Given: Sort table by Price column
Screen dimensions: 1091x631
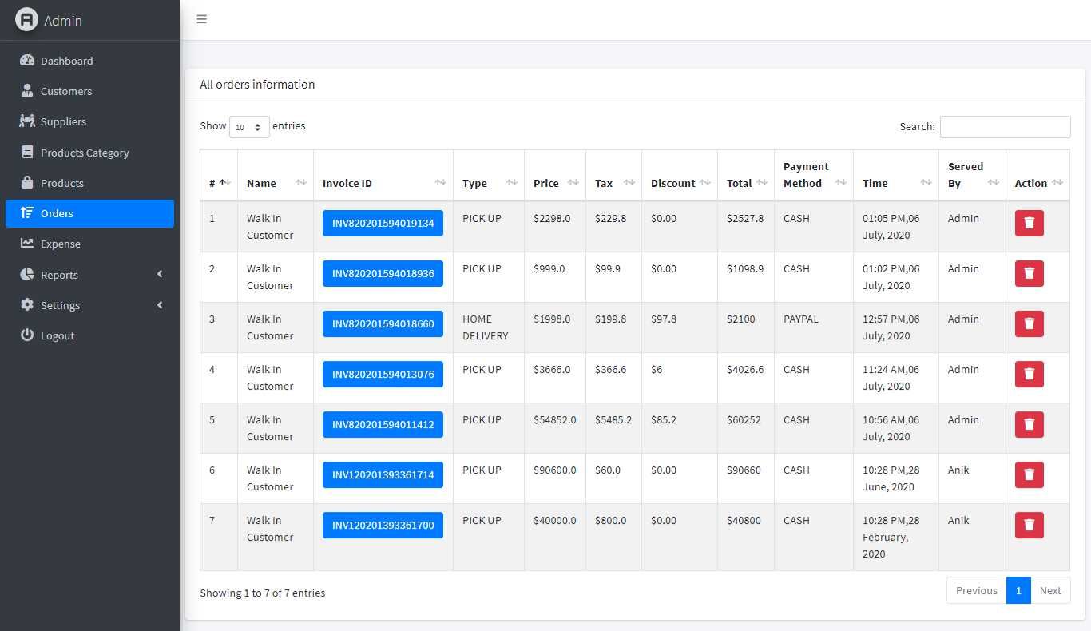Looking at the screenshot, I should coord(554,183).
